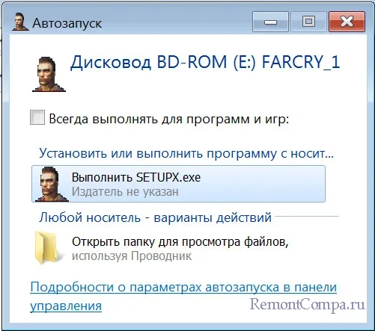
Task: Click the Far Cry icon in the title bar
Action: 20,22
